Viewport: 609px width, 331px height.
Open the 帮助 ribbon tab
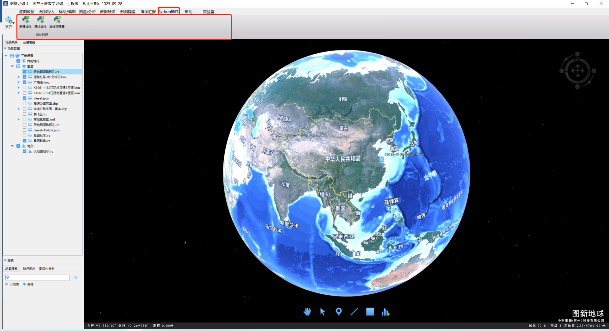189,12
